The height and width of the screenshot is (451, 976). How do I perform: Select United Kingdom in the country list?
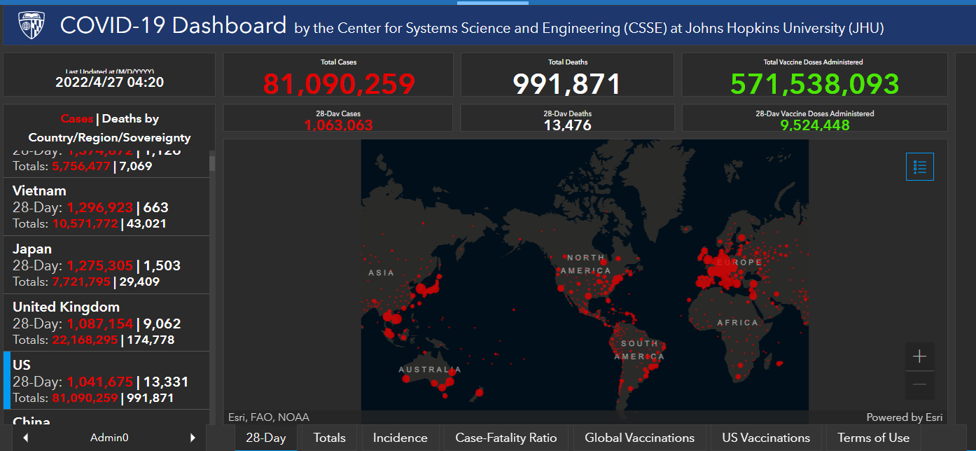pyautogui.click(x=106, y=323)
